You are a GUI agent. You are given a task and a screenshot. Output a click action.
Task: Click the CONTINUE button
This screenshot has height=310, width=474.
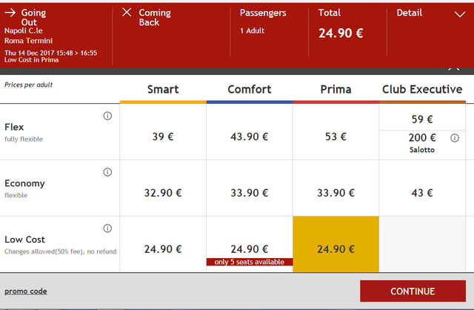click(x=413, y=291)
